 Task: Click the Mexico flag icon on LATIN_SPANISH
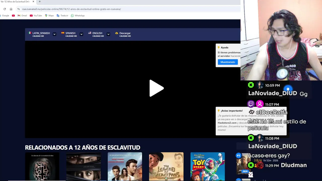coord(30,33)
